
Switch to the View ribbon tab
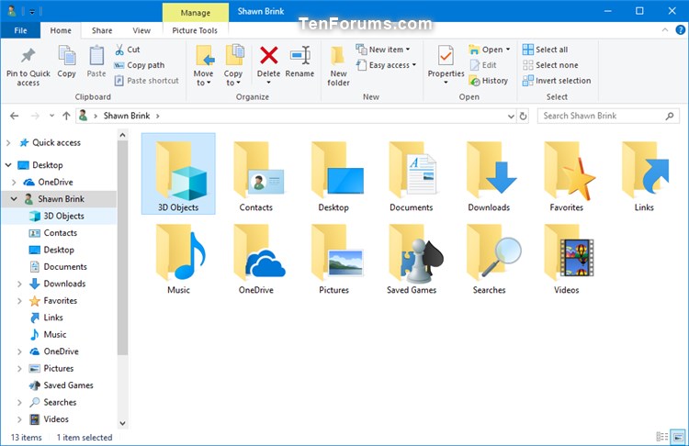coord(141,30)
